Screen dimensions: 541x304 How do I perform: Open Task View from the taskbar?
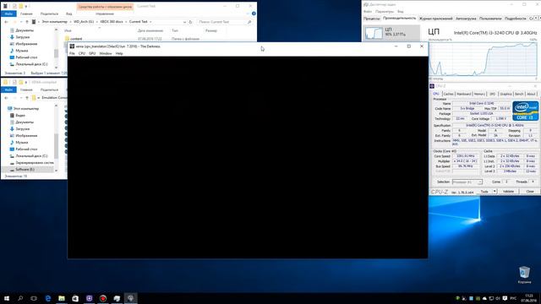click(x=34, y=298)
